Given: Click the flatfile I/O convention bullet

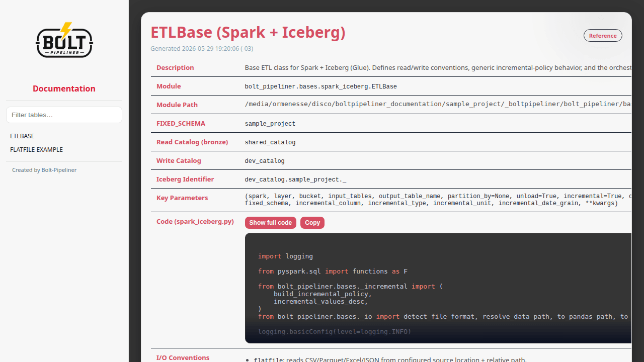Looking at the screenshot, I should [390, 359].
